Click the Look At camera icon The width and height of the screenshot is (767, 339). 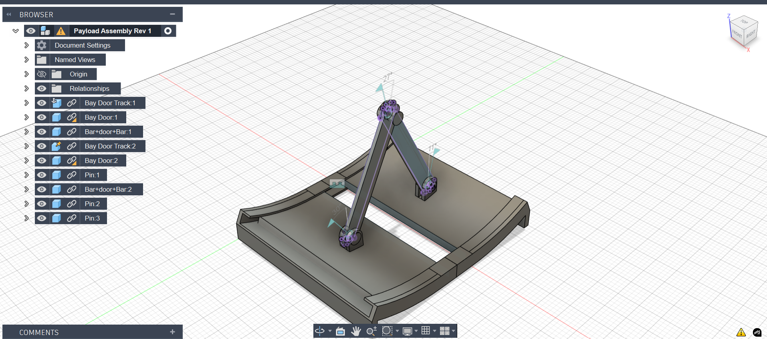point(340,331)
